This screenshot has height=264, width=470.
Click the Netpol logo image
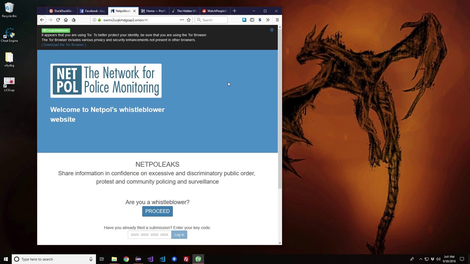coord(106,81)
